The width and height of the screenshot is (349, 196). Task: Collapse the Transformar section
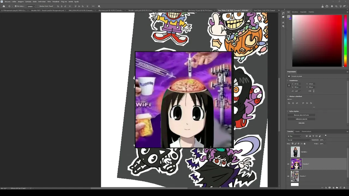pos(288,81)
